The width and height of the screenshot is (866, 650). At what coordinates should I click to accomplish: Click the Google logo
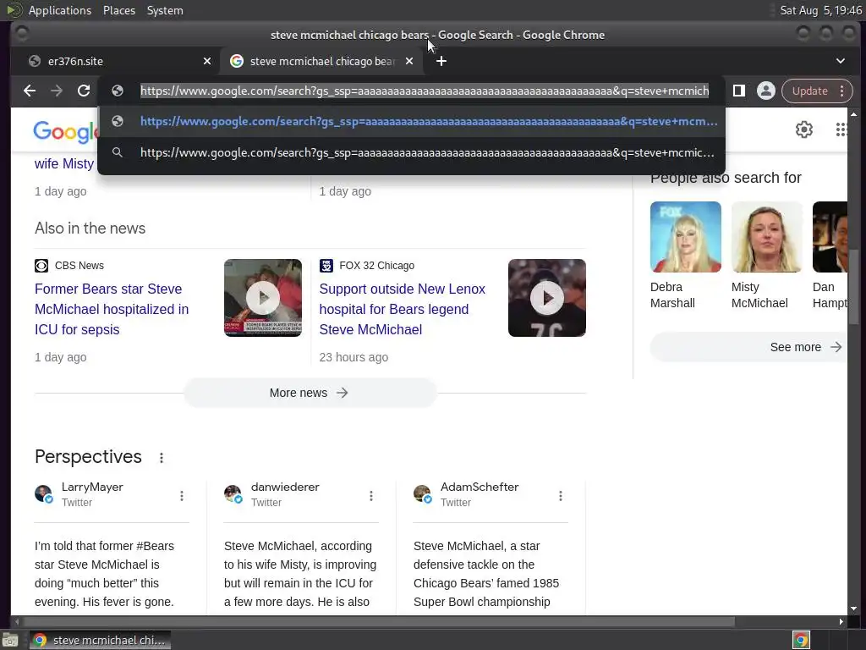pyautogui.click(x=65, y=133)
